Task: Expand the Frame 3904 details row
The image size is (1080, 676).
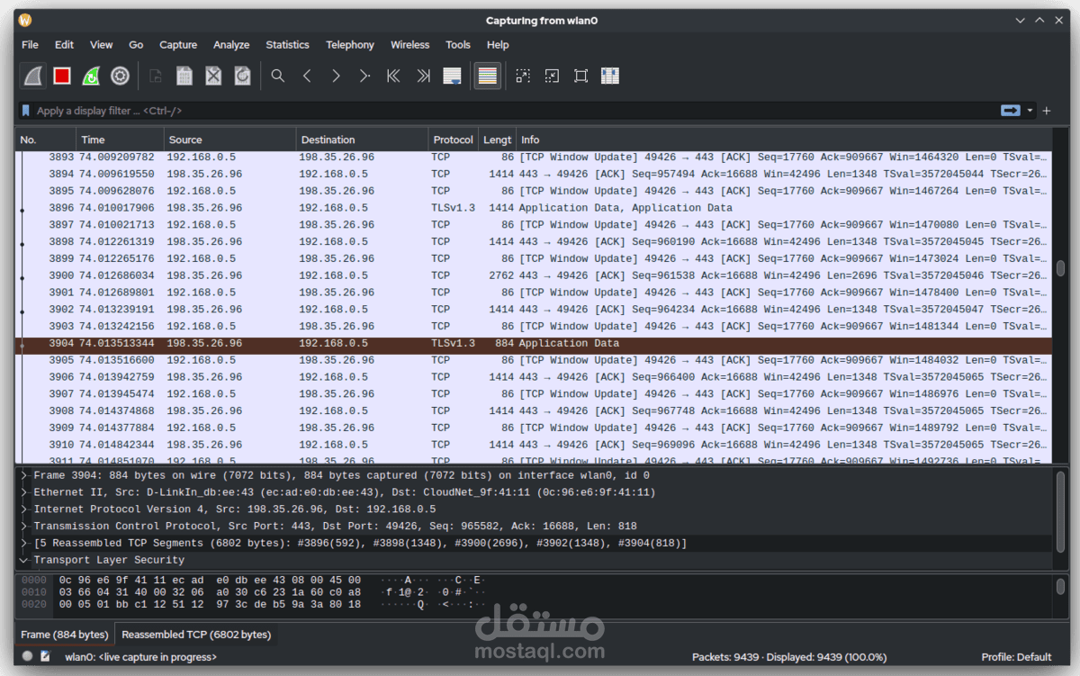Action: click(24, 475)
